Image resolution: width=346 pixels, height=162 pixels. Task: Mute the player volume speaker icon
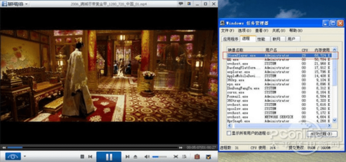tap(147, 156)
